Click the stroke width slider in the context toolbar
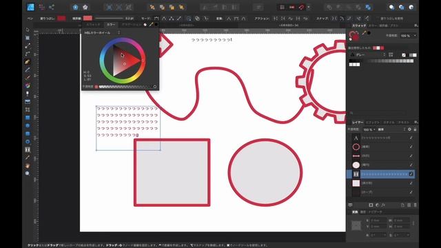The height and width of the screenshot is (248, 441). tap(109, 19)
